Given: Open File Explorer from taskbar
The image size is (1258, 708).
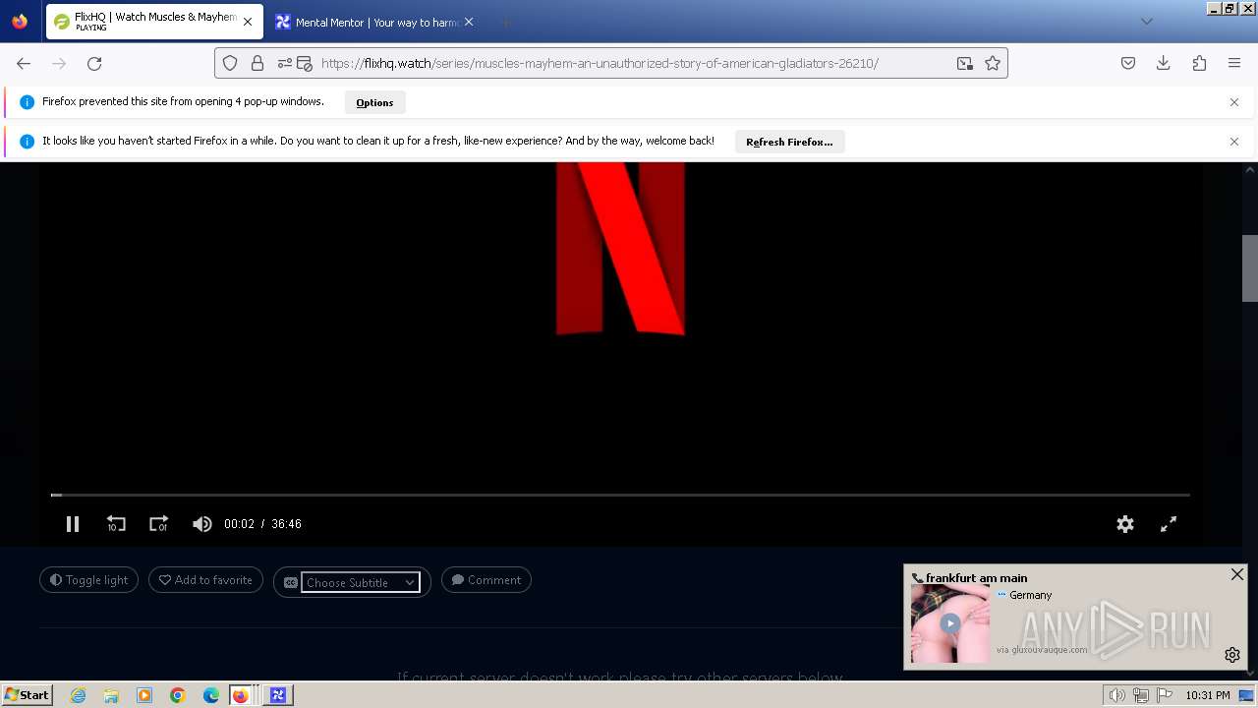Looking at the screenshot, I should click(x=111, y=695).
